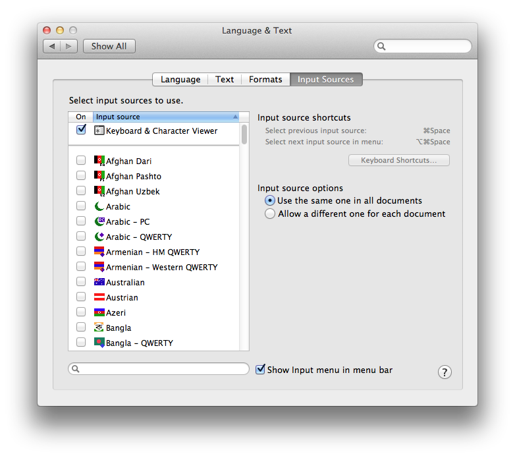The image size is (515, 458).
Task: Enable the Arabic checkbox
Action: pos(81,206)
